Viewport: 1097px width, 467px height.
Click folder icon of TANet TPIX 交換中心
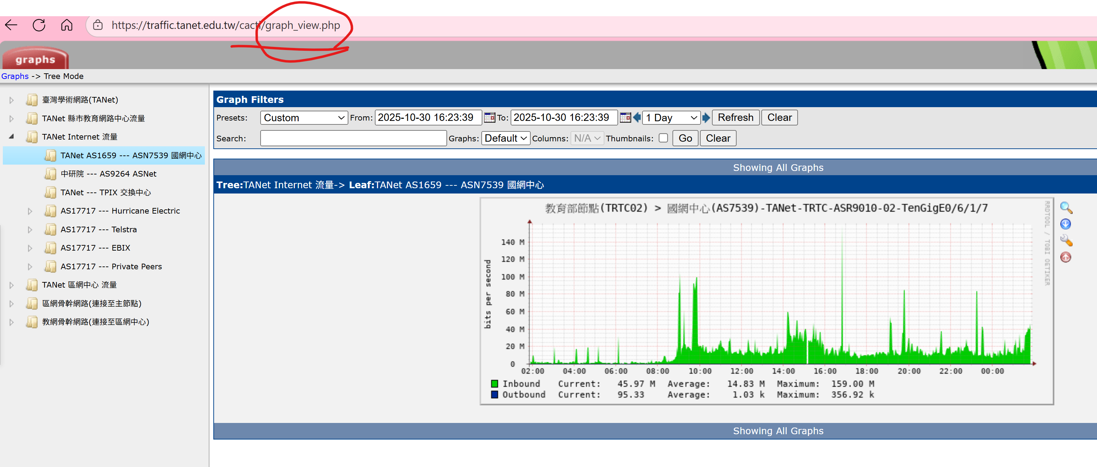(x=50, y=192)
